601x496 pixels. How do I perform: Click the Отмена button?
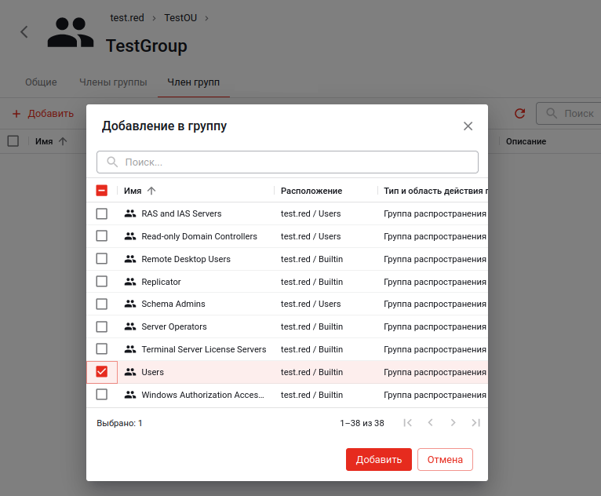[x=445, y=460]
